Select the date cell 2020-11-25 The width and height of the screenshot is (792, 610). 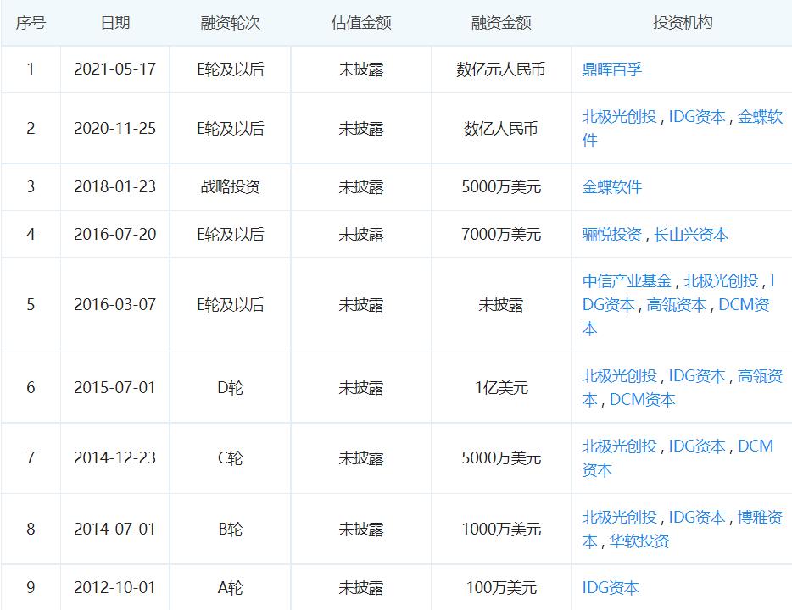115,129
